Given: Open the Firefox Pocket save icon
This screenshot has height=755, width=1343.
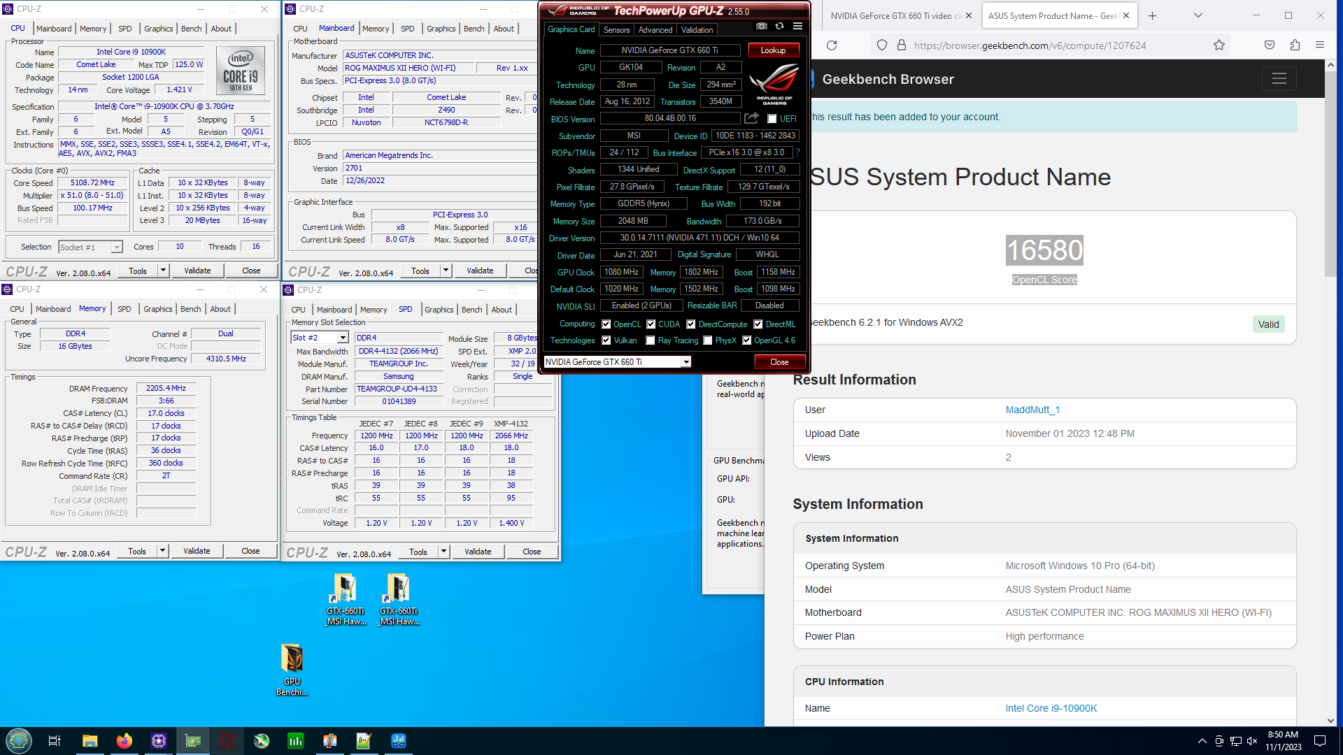Looking at the screenshot, I should pyautogui.click(x=1270, y=45).
